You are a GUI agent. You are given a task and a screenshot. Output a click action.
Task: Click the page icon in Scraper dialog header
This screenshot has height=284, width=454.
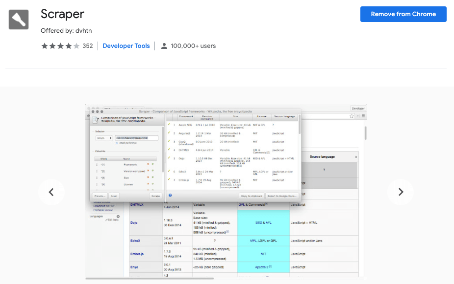96,120
